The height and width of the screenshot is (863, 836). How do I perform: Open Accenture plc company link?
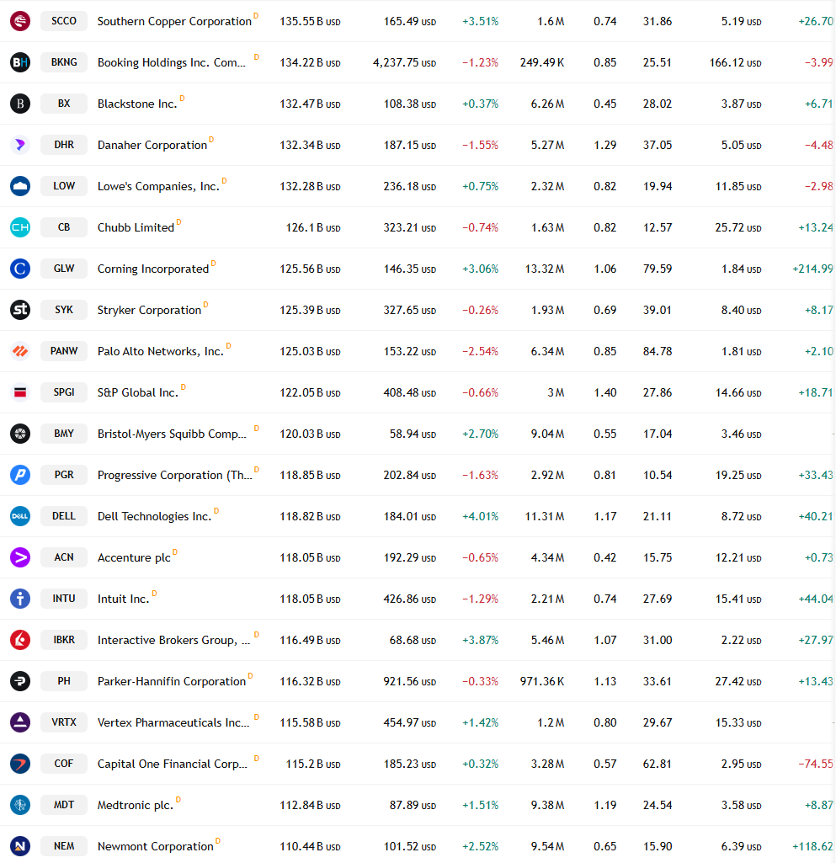click(x=135, y=558)
